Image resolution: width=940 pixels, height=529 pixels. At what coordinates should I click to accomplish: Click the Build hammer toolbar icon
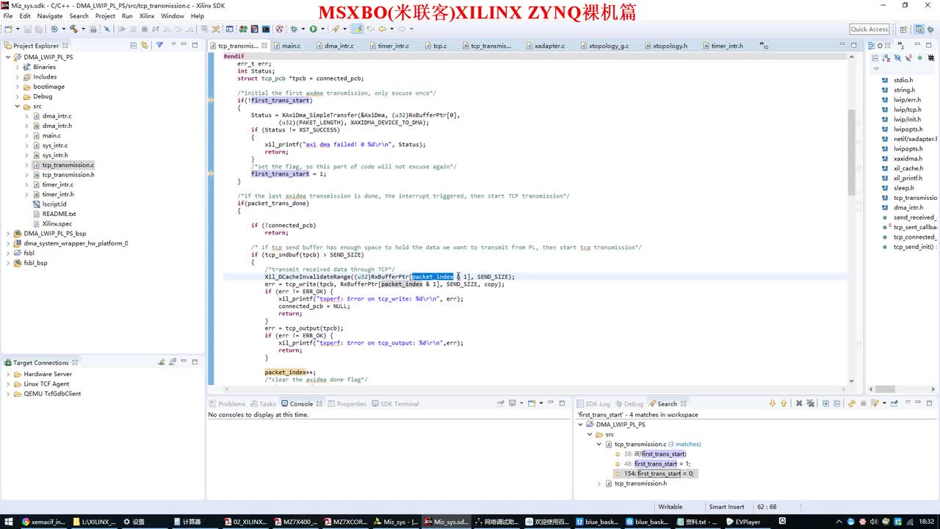click(x=74, y=29)
